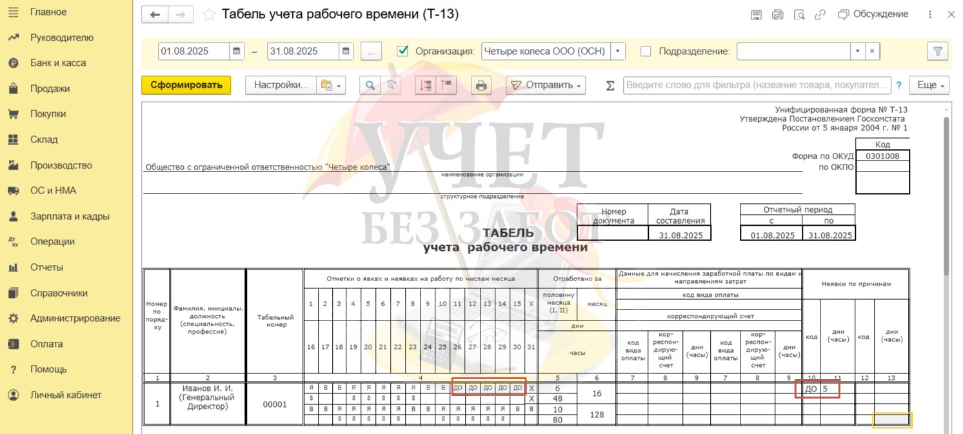This screenshot has width=963, height=434.
Task: Open calendar for start date 01.08.2025
Action: (237, 51)
